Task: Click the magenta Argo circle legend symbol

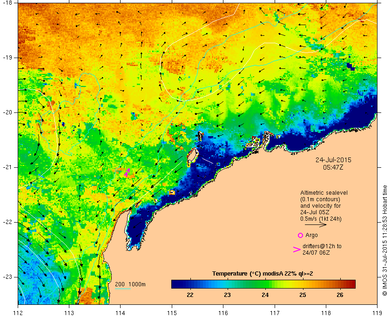Action: (300, 235)
